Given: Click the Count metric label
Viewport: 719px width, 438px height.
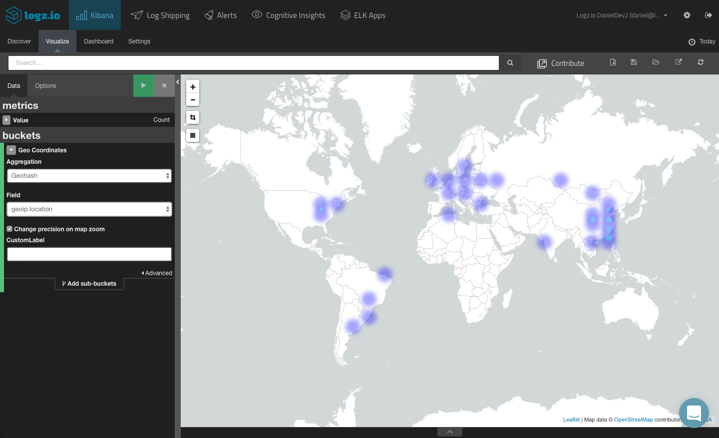Looking at the screenshot, I should [x=161, y=120].
